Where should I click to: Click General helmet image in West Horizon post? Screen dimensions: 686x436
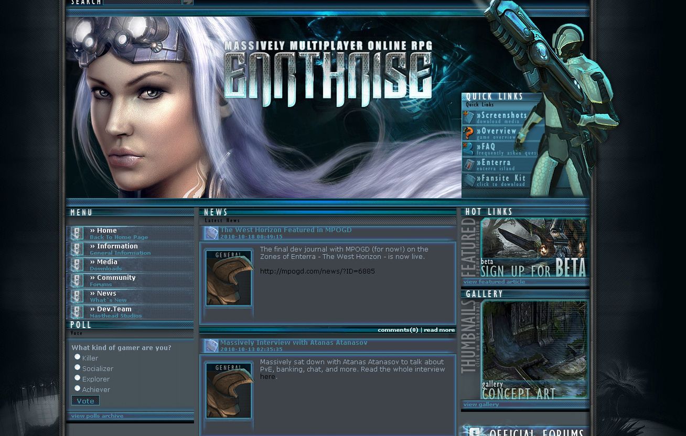pos(229,278)
